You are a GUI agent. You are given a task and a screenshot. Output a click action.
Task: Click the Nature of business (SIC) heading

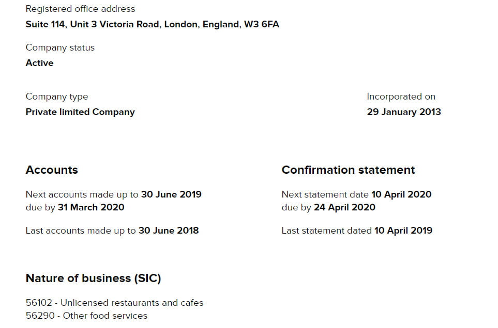pyautogui.click(x=94, y=278)
